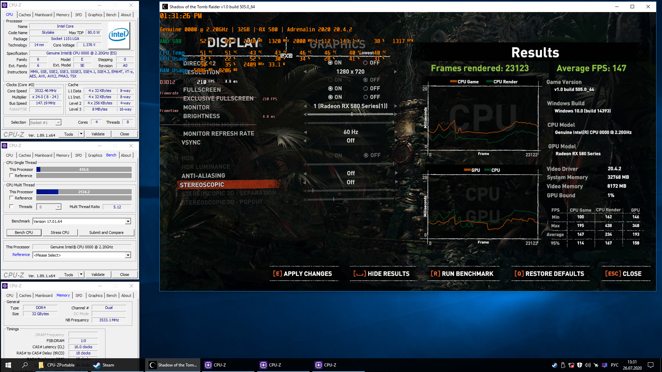Open SPD tab in Memory CPU-Z window
This screenshot has height=372, width=662.
(79, 296)
